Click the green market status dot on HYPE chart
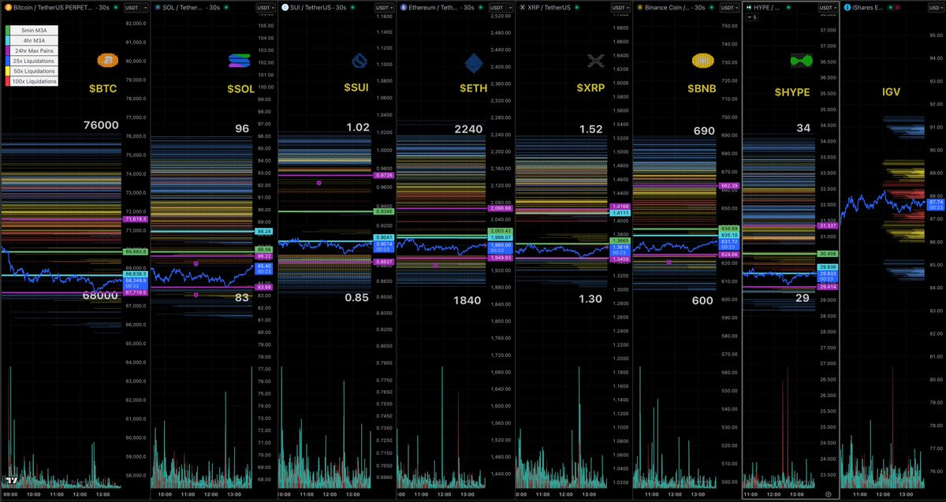 [788, 7]
